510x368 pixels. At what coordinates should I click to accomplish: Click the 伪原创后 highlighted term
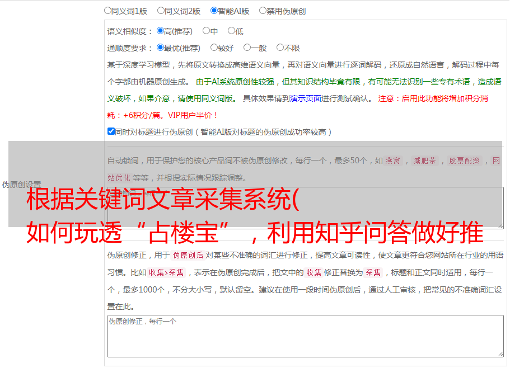188,255
